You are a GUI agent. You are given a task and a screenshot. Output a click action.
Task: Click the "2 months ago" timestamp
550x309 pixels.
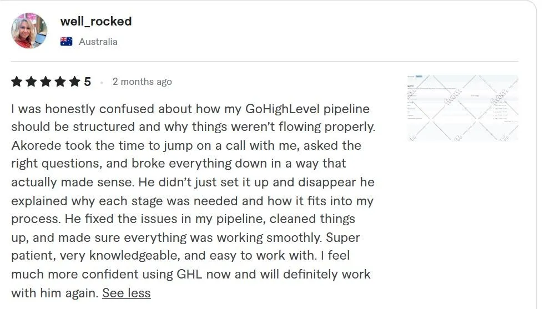point(142,82)
